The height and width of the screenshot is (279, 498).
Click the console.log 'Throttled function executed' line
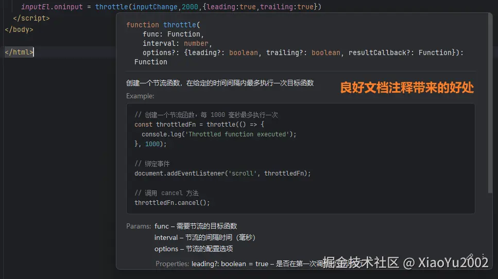click(x=219, y=134)
